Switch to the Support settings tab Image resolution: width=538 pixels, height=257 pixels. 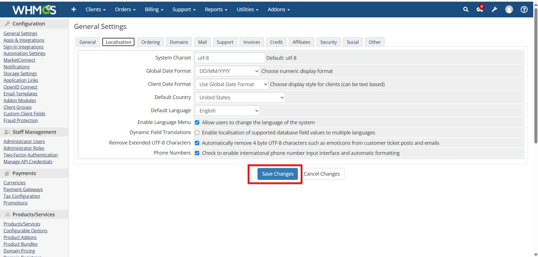coord(225,42)
